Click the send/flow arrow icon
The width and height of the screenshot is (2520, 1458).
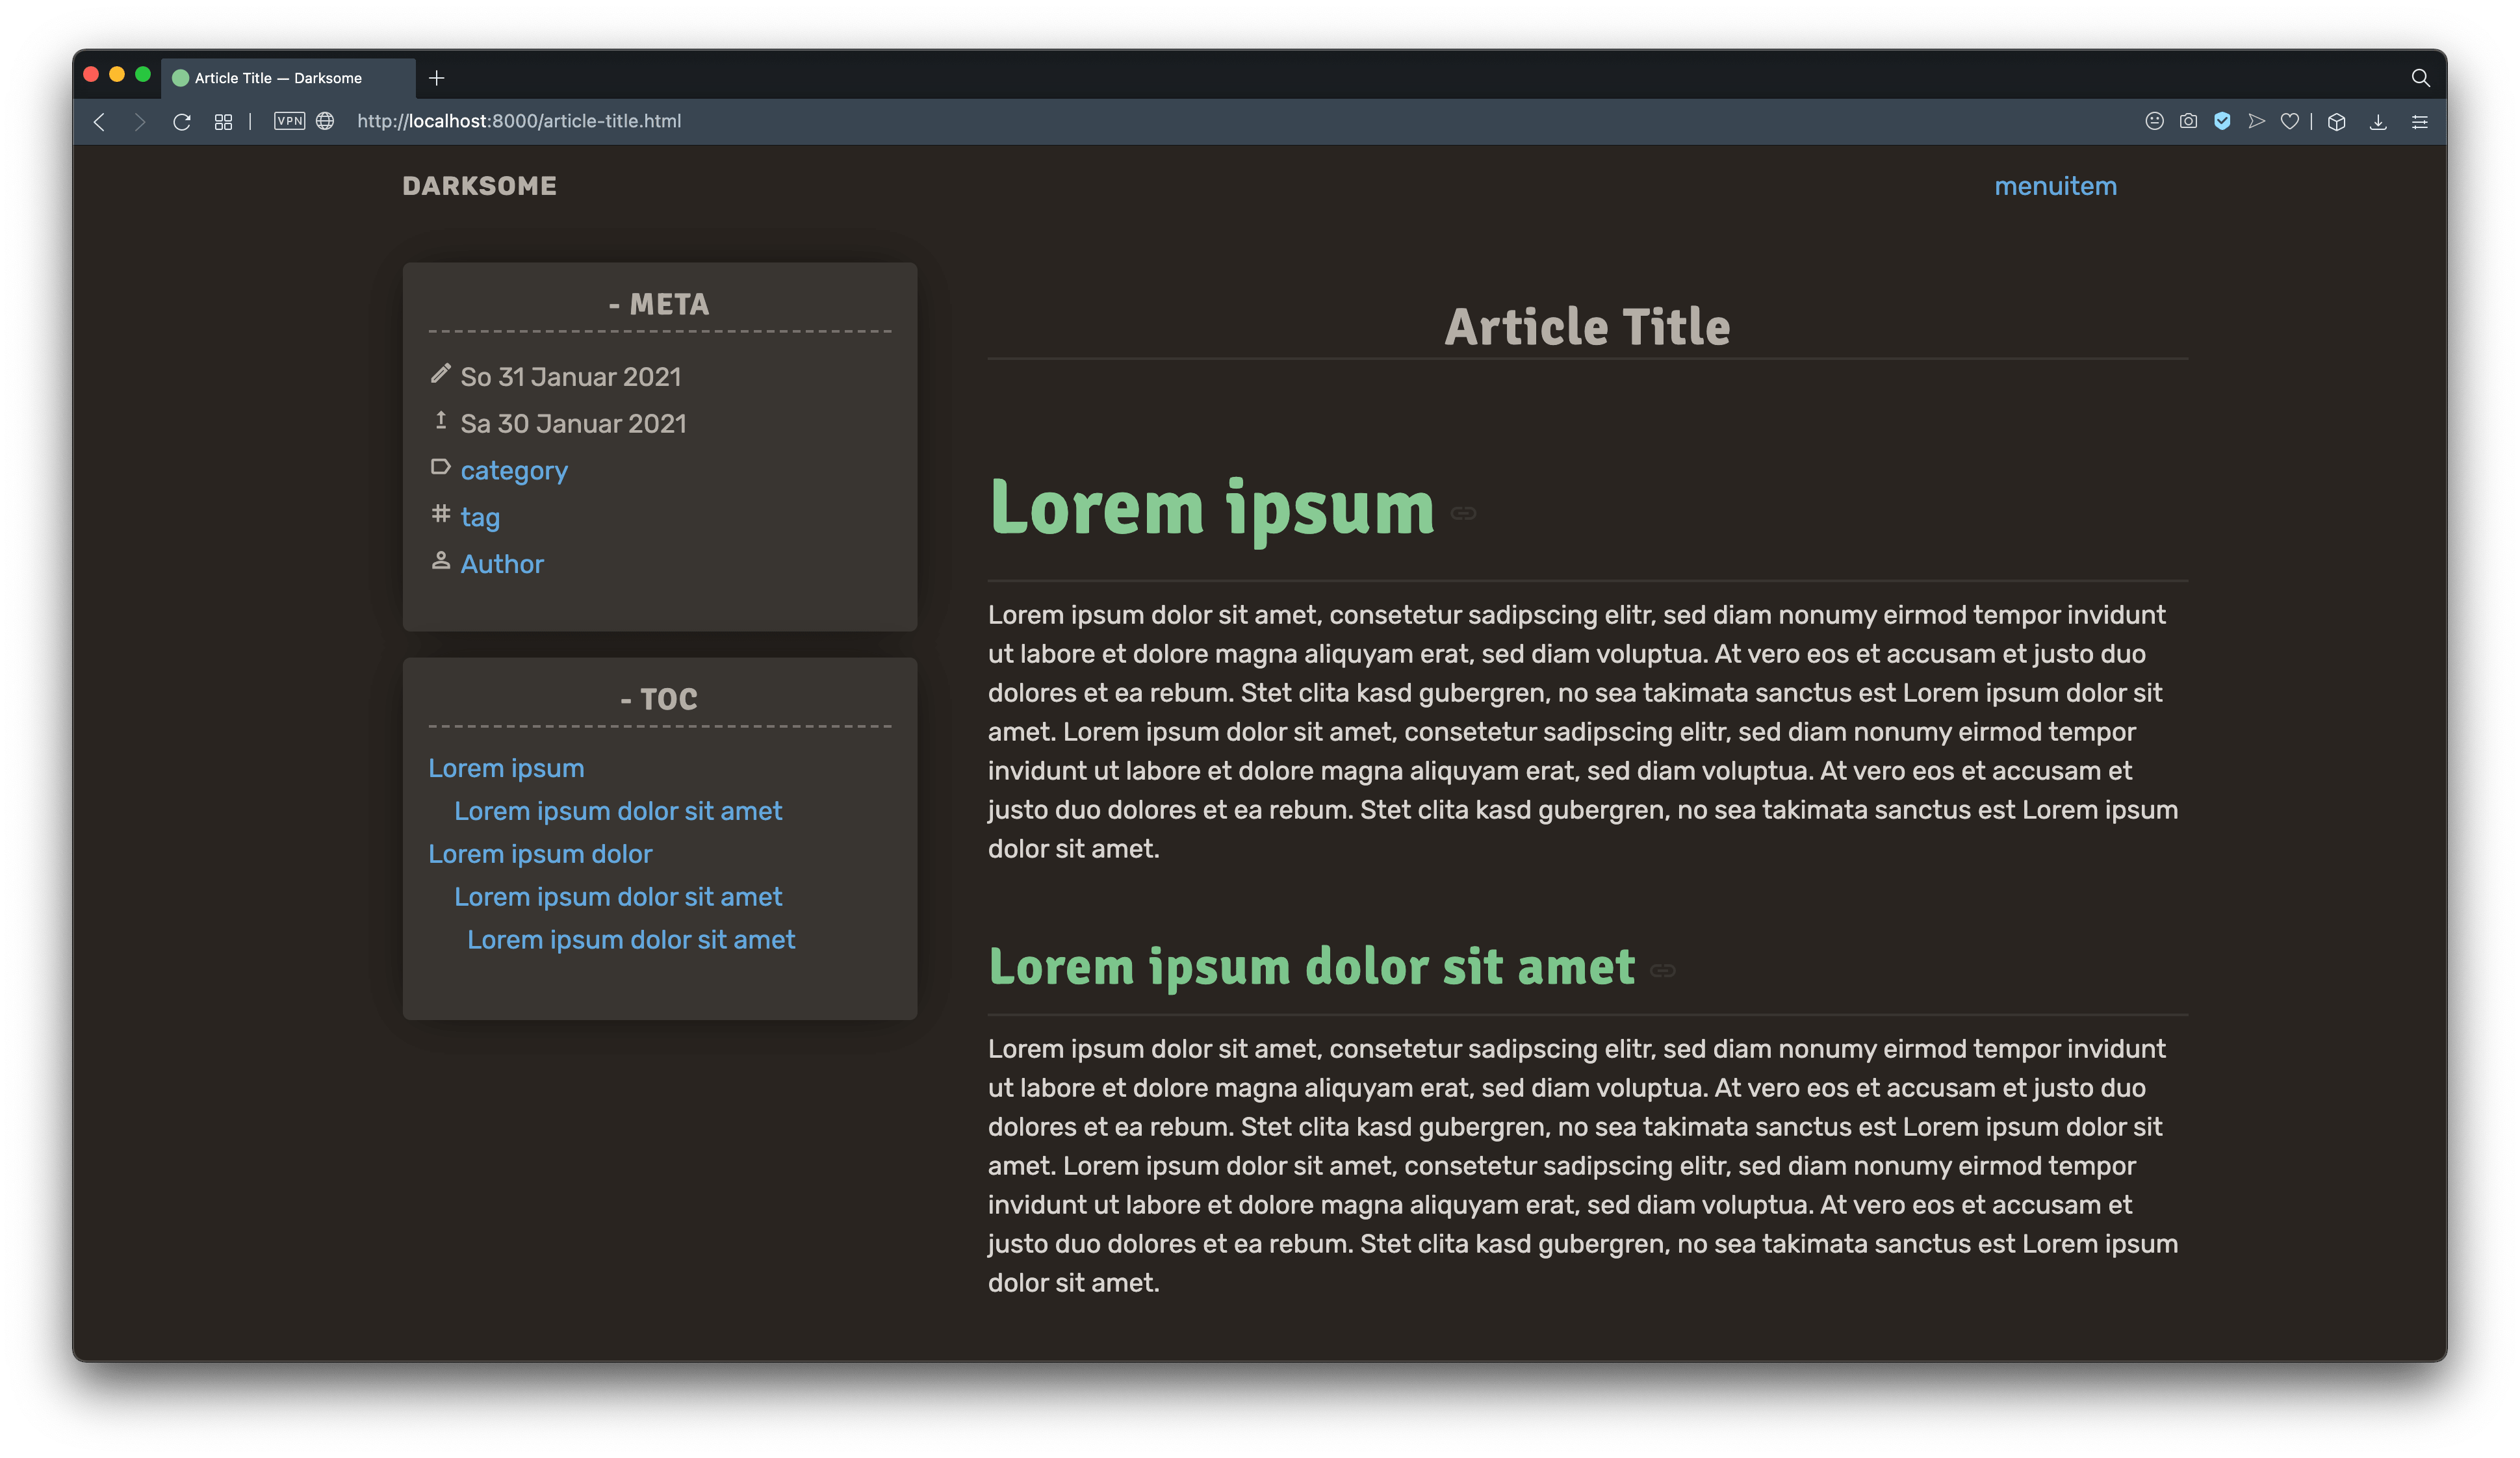point(2256,121)
